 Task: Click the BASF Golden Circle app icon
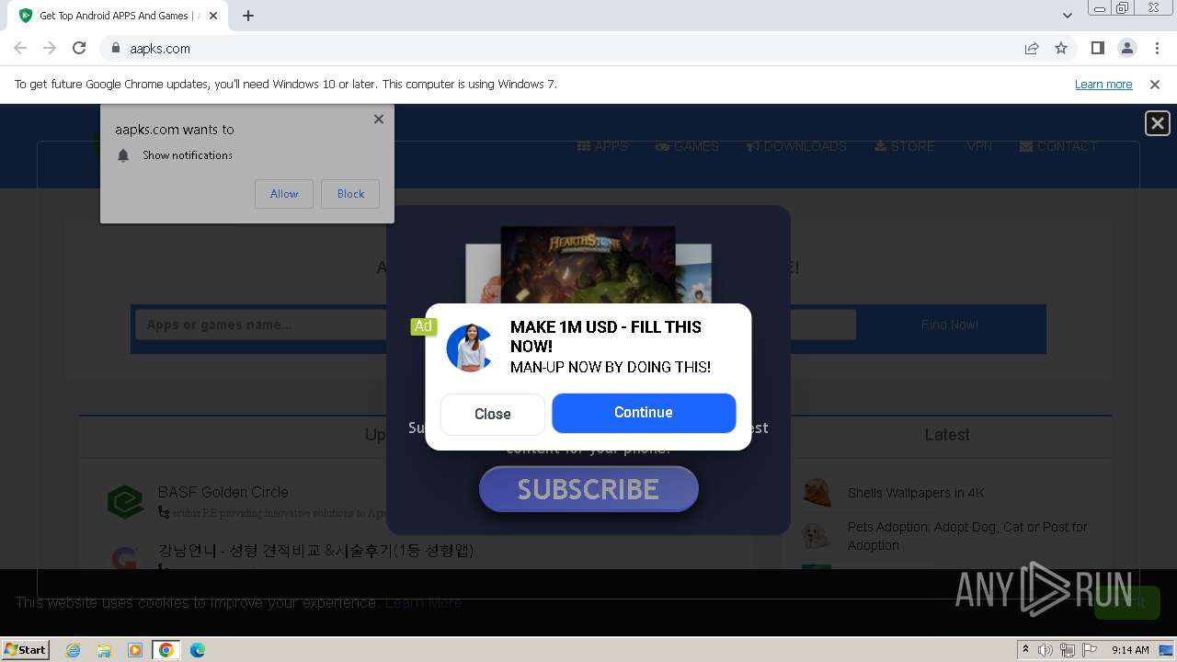tap(125, 502)
